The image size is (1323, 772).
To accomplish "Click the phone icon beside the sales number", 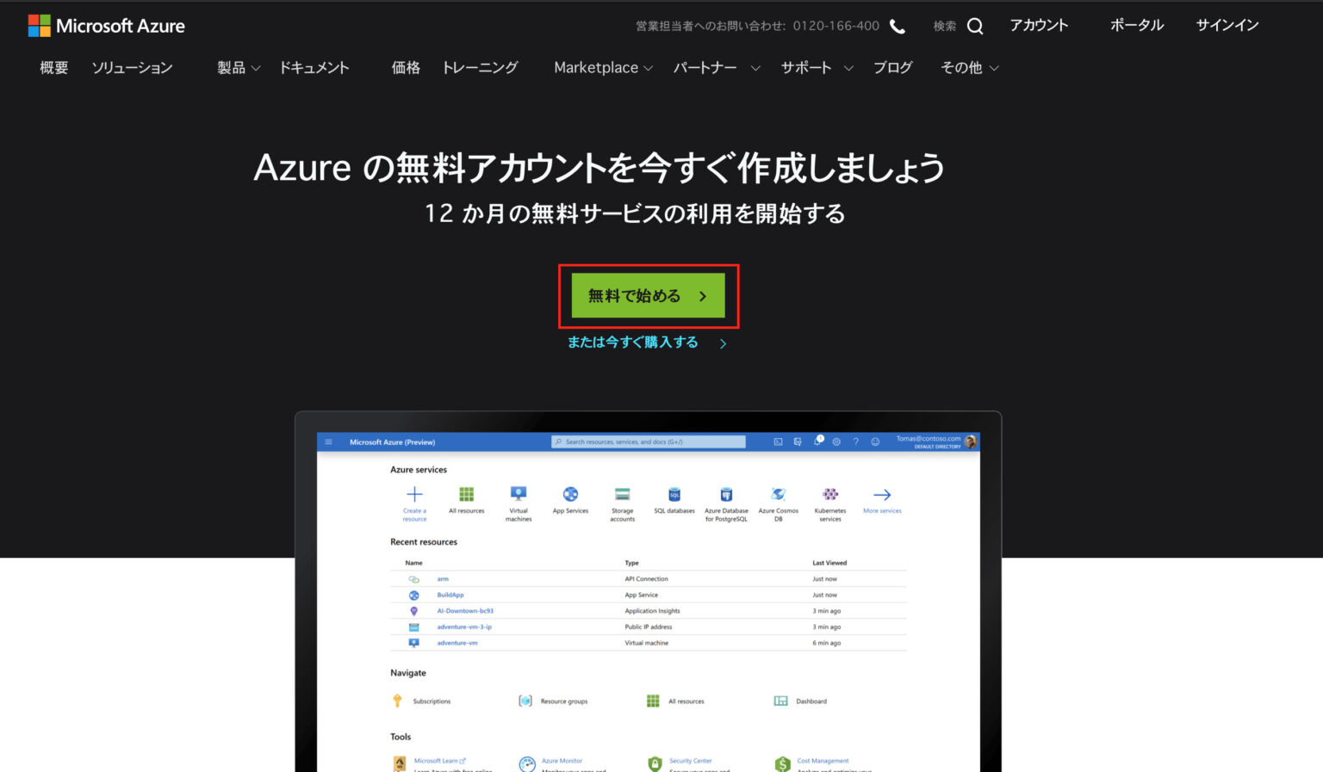I will tap(897, 26).
